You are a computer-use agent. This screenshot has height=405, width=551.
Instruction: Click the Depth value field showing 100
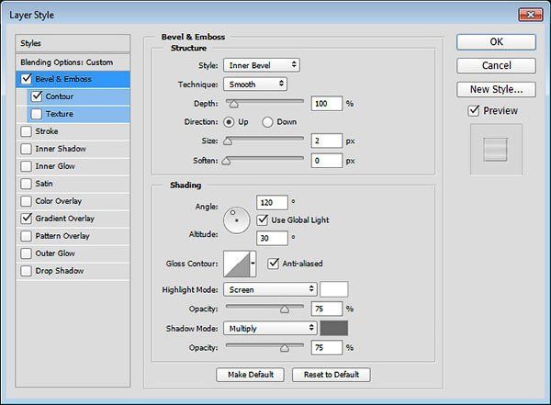coord(326,104)
